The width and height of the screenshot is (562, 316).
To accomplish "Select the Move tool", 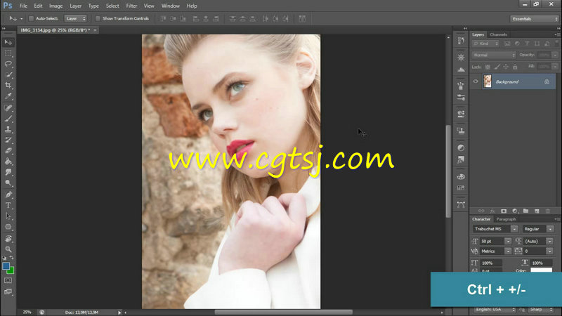I will (x=8, y=42).
